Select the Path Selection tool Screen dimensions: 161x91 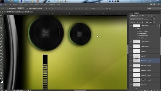pyautogui.click(x=1, y=66)
